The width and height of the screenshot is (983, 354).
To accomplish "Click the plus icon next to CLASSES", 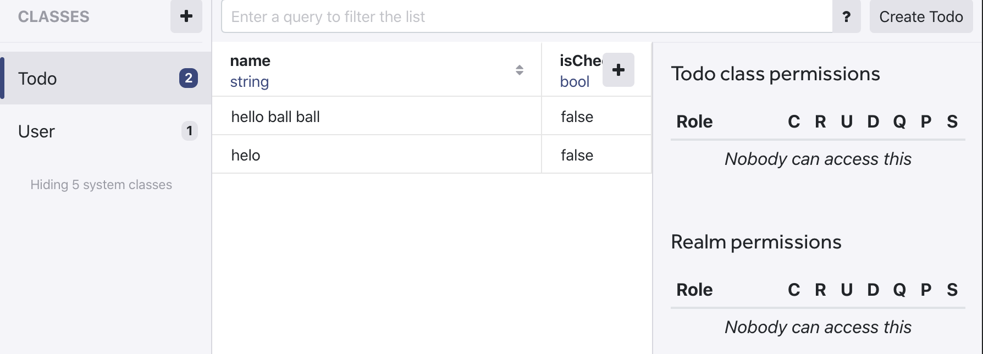I will 186,16.
